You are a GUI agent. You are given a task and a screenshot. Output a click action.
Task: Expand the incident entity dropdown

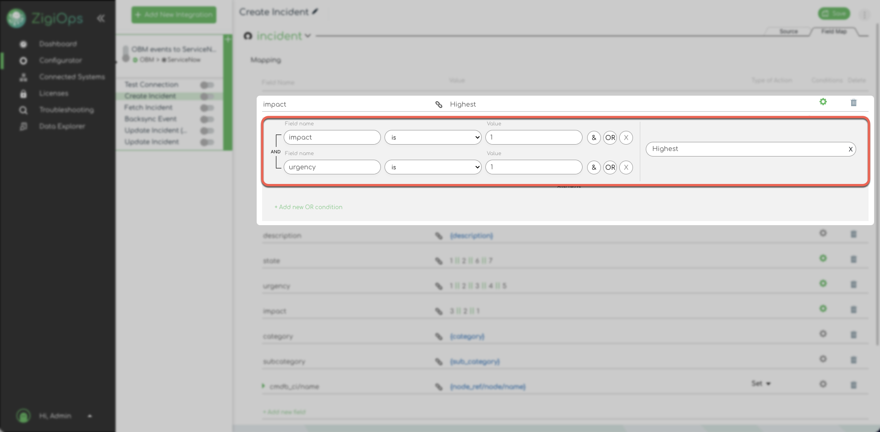tap(308, 36)
